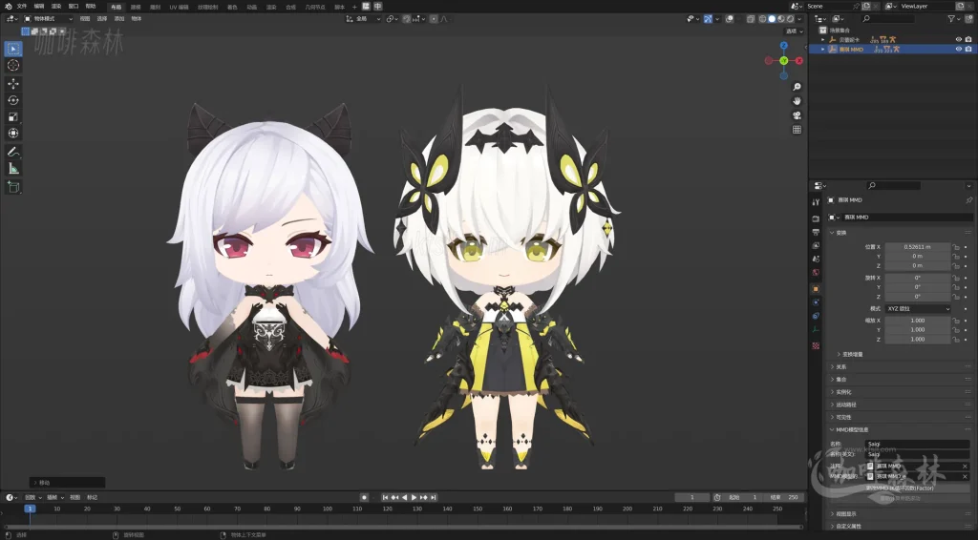
Task: Open the View Layer properties tab
Action: 816,245
